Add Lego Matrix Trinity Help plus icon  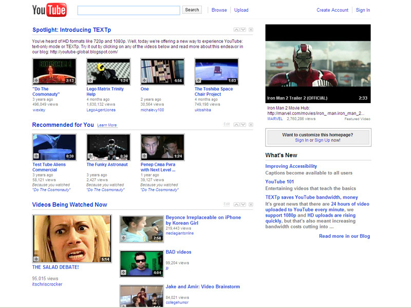[x=90, y=81]
